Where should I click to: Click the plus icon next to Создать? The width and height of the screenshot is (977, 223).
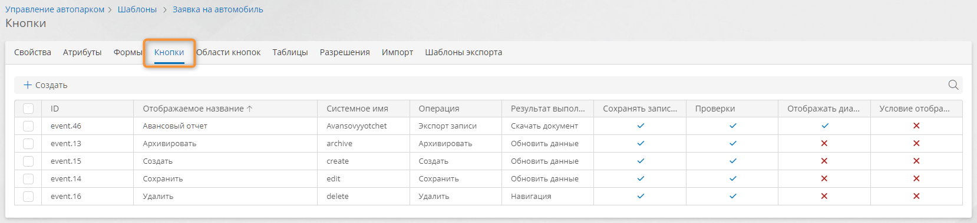[27, 85]
